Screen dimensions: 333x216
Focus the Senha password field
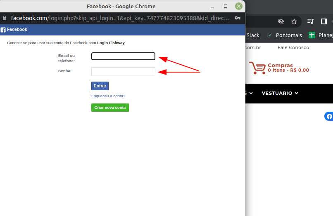tap(123, 71)
